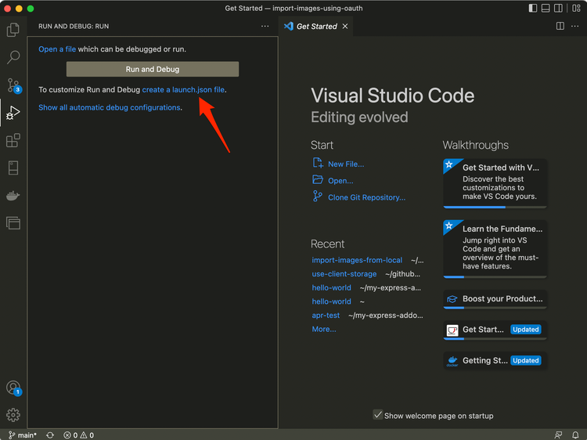The height and width of the screenshot is (440, 587).
Task: Open recent hello-world in my-express-a... path
Action: [x=331, y=287]
